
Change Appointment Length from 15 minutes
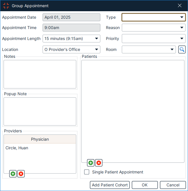(71, 39)
